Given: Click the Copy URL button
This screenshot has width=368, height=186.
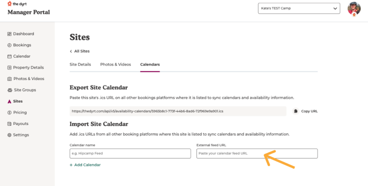Looking at the screenshot, I should 305,111.
